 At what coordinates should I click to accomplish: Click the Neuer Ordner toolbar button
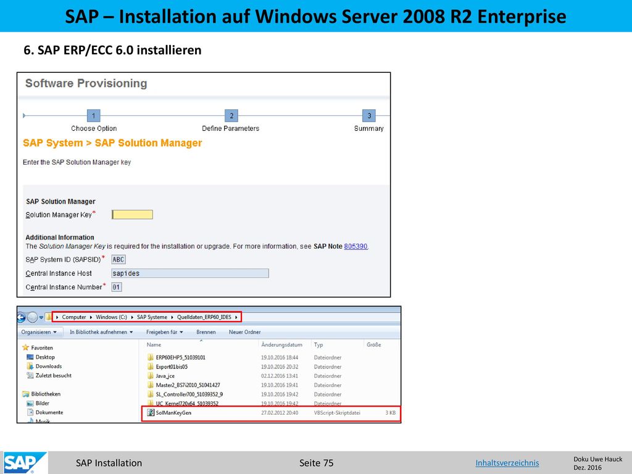coord(244,332)
